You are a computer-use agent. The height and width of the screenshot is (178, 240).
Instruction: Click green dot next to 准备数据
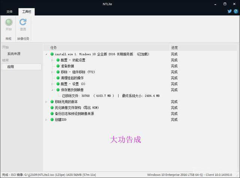[58, 66]
